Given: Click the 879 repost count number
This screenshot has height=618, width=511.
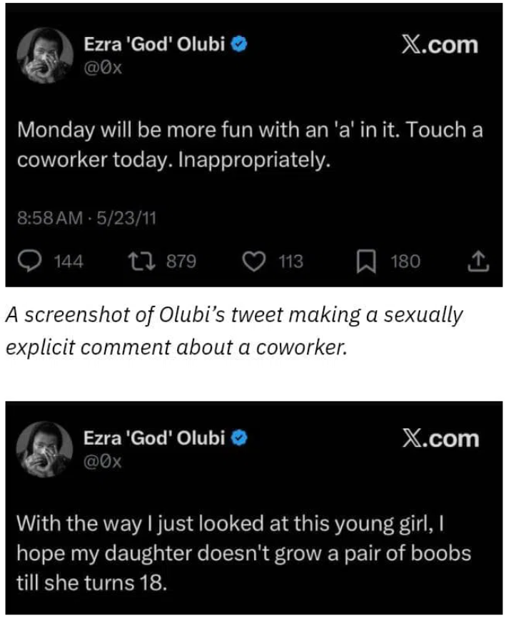Looking at the screenshot, I should (182, 262).
